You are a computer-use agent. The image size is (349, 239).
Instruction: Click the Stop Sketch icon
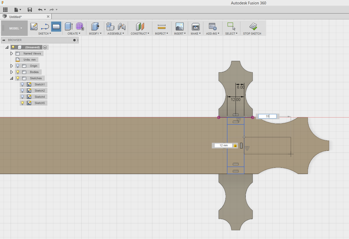coord(253,27)
